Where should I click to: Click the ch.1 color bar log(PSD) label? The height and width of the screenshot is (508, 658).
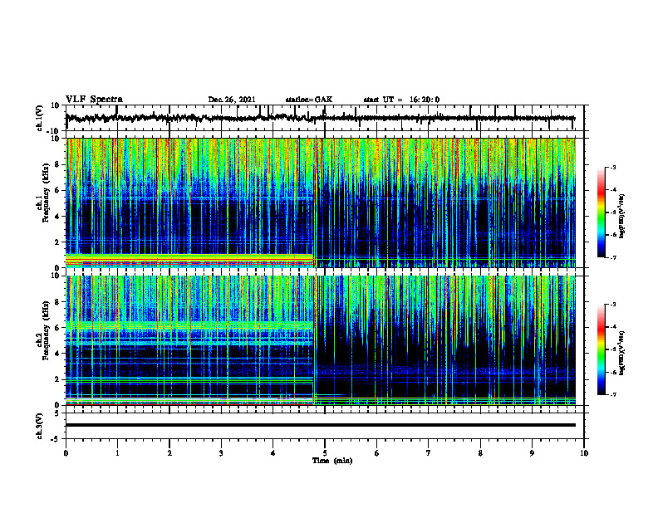(x=621, y=217)
